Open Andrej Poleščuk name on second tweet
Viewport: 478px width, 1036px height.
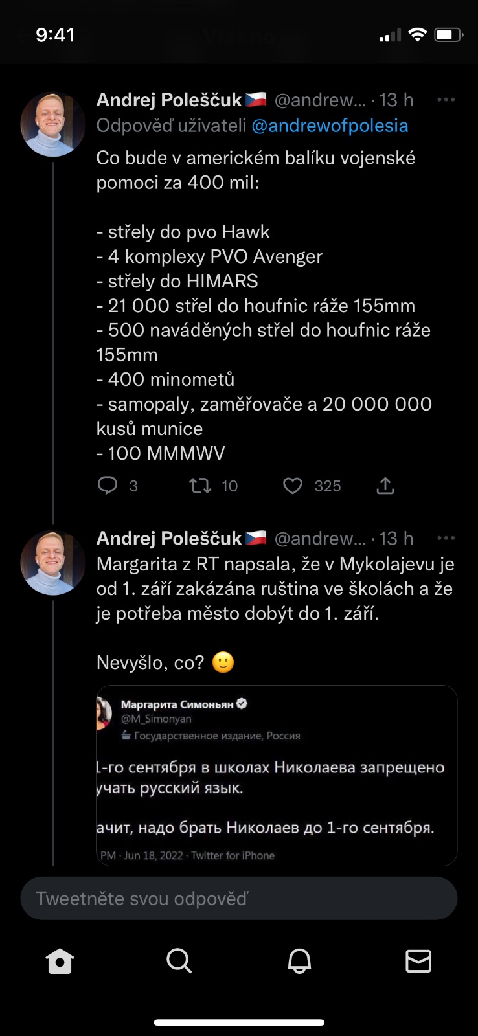[x=169, y=538]
